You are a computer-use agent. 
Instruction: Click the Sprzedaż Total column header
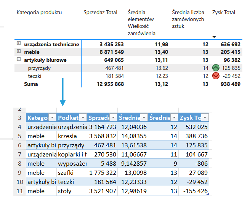(101, 13)
